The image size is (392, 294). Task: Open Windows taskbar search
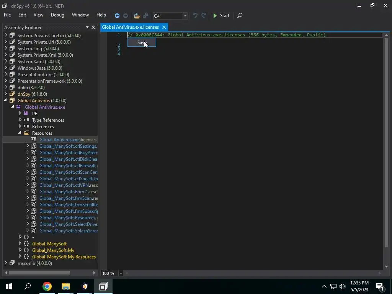[28, 286]
